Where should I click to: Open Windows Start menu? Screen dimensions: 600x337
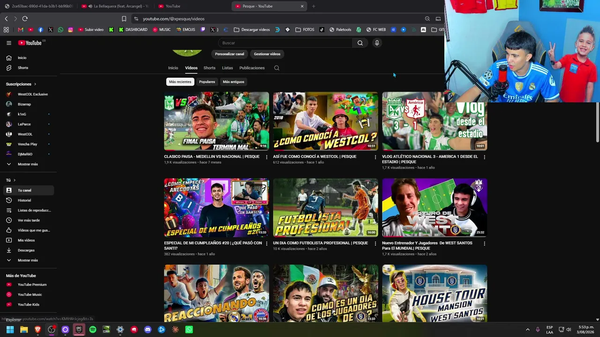(x=10, y=330)
